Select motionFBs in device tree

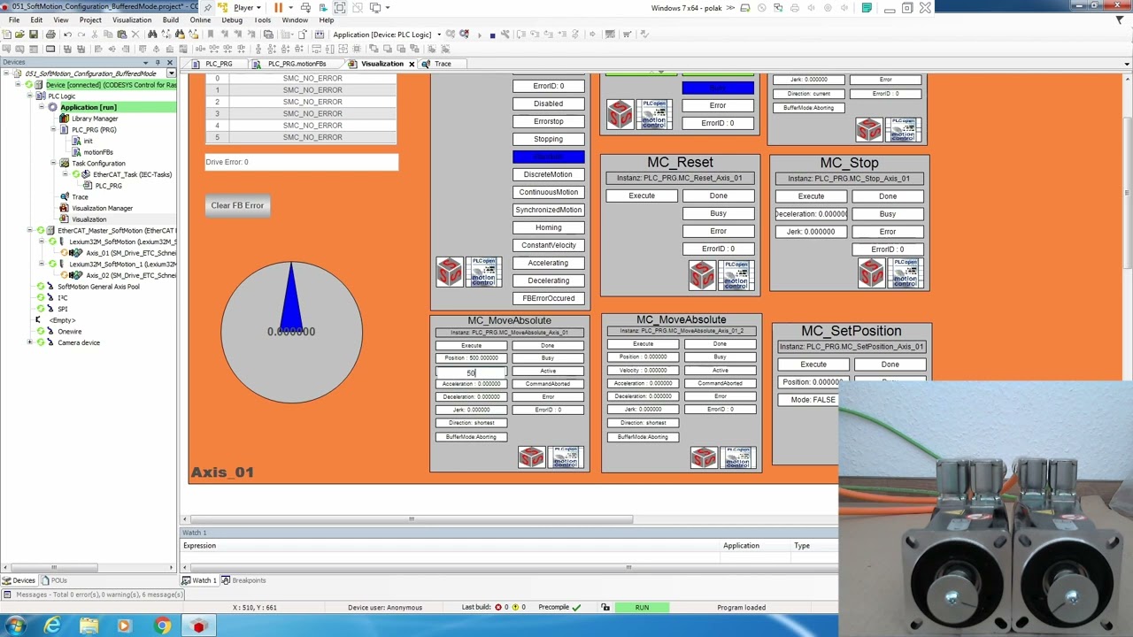click(x=97, y=152)
